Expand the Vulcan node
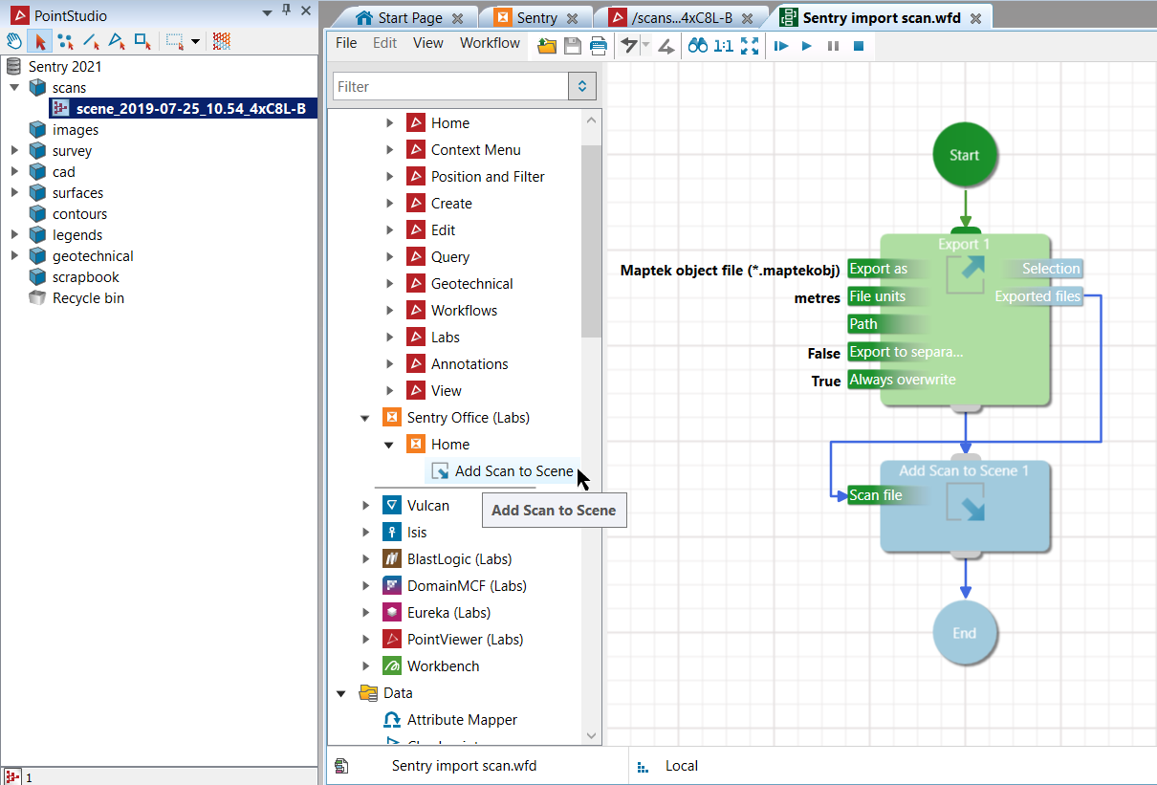Screen dimensions: 1157x785 pos(365,506)
